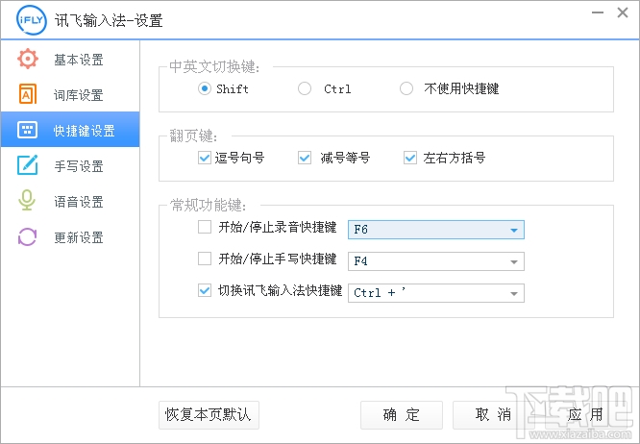This screenshot has height=444, width=640.
Task: Select the 快捷键设置 tab
Action: point(70,130)
